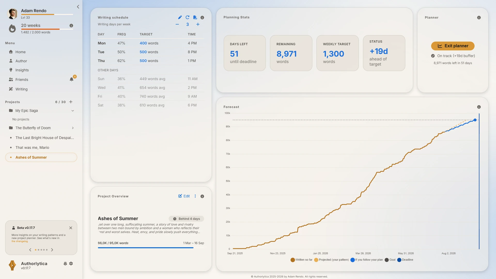The height and width of the screenshot is (279, 496).
Task: Refresh the writing schedule
Action: tap(188, 18)
